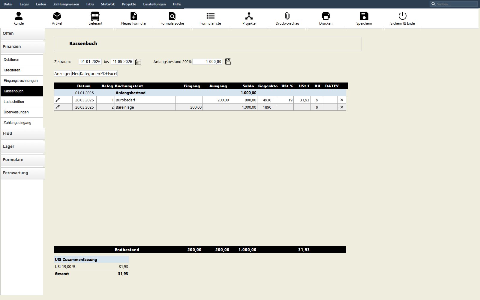Screen dimensions: 480x300
Task: Export the Kassenbuch via Excel button
Action: (x=112, y=73)
